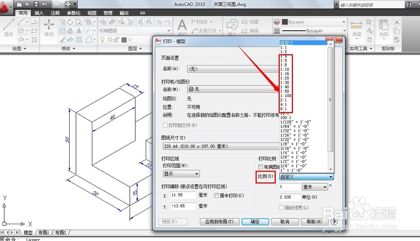The height and width of the screenshot is (241, 420).
Task: Check the 打印到文件 plot to file checkbox
Action: [165, 125]
